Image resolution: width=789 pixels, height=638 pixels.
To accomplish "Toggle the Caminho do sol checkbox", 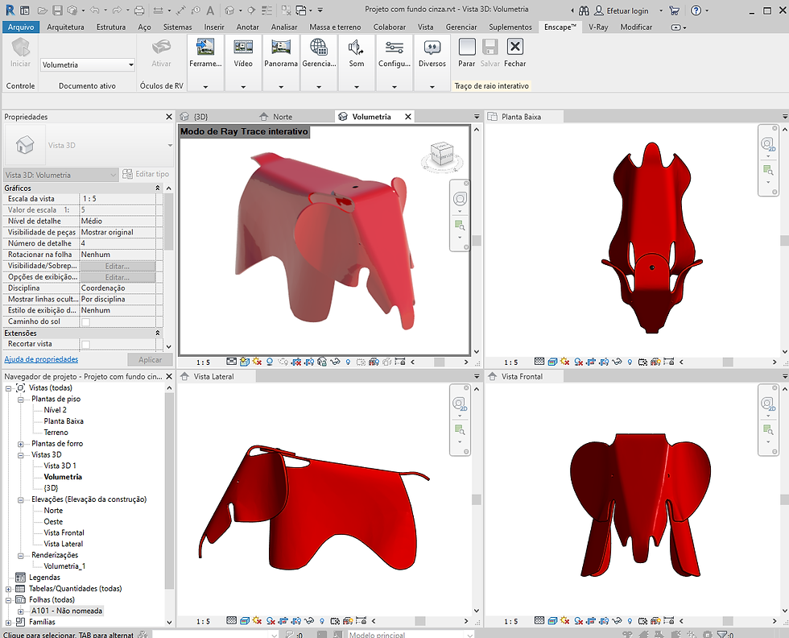I will coord(85,321).
